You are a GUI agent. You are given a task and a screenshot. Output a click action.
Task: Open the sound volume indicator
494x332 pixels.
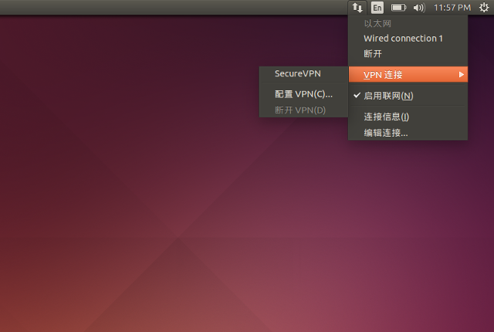tap(419, 8)
